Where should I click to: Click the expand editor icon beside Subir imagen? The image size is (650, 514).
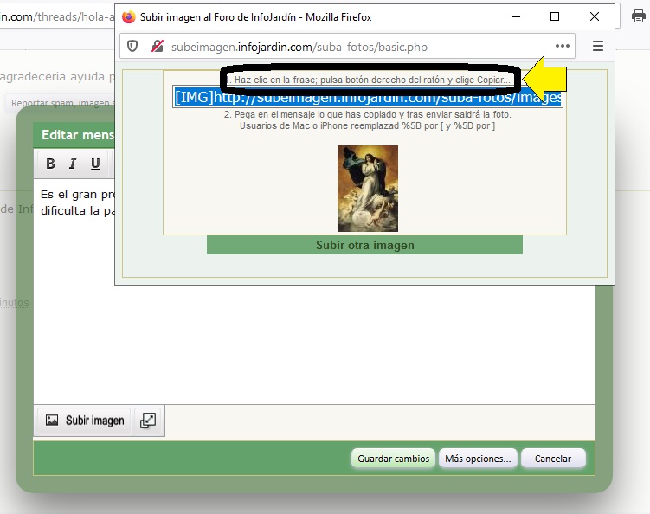pyautogui.click(x=148, y=421)
